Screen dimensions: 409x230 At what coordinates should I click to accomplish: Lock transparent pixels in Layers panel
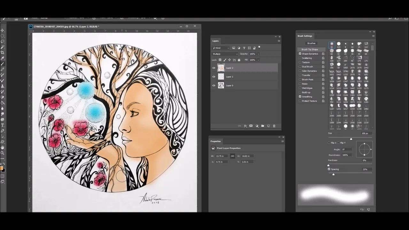[x=220, y=60]
